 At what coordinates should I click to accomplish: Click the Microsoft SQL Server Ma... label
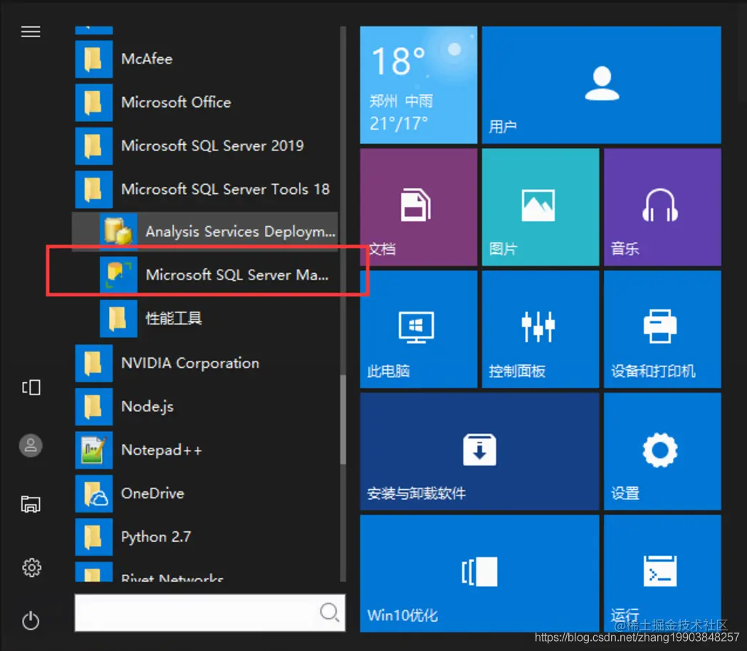point(236,275)
